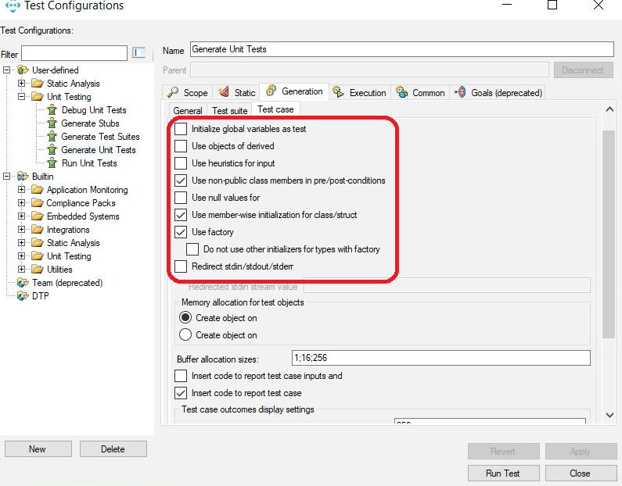Click the scrollbar up arrow
The height and width of the screenshot is (486, 622).
pyautogui.click(x=609, y=109)
